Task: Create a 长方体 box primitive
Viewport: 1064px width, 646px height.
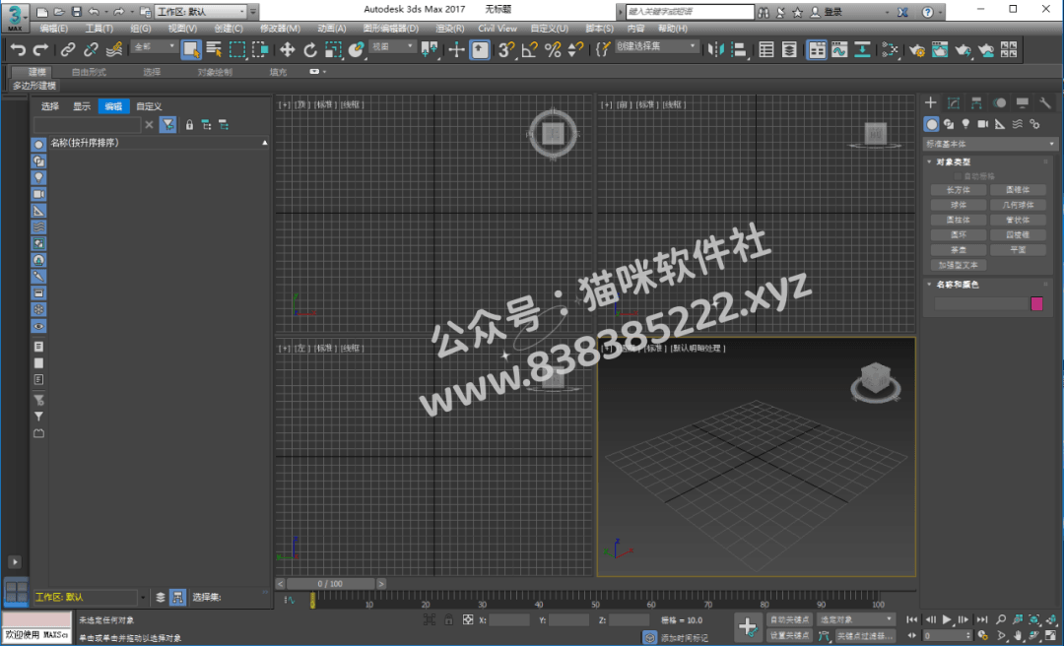Action: pos(959,190)
